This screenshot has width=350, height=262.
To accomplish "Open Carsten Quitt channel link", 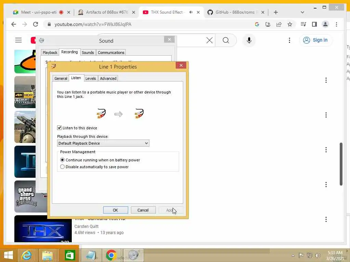I will [x=86, y=227].
